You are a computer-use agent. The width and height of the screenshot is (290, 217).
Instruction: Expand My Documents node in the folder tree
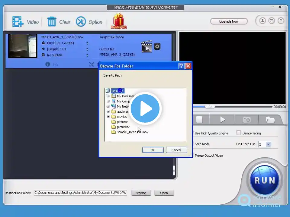click(108, 96)
